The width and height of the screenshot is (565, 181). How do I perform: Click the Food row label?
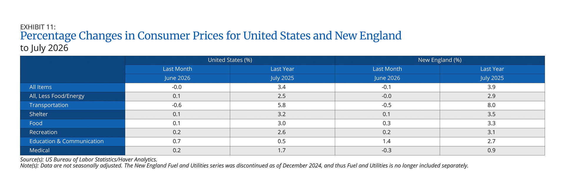click(36, 123)
